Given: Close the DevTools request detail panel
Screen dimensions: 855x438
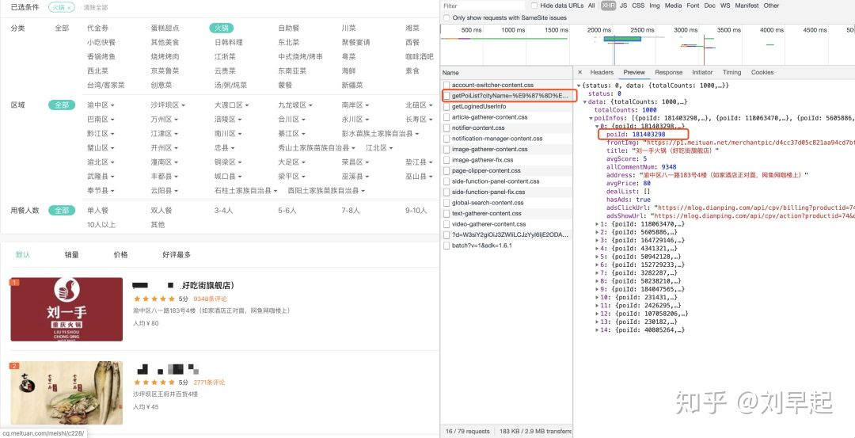Looking at the screenshot, I should click(579, 72).
